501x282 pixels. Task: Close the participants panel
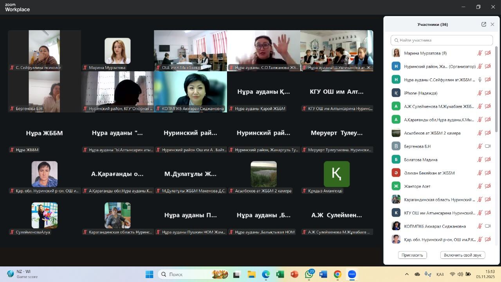coord(492,24)
